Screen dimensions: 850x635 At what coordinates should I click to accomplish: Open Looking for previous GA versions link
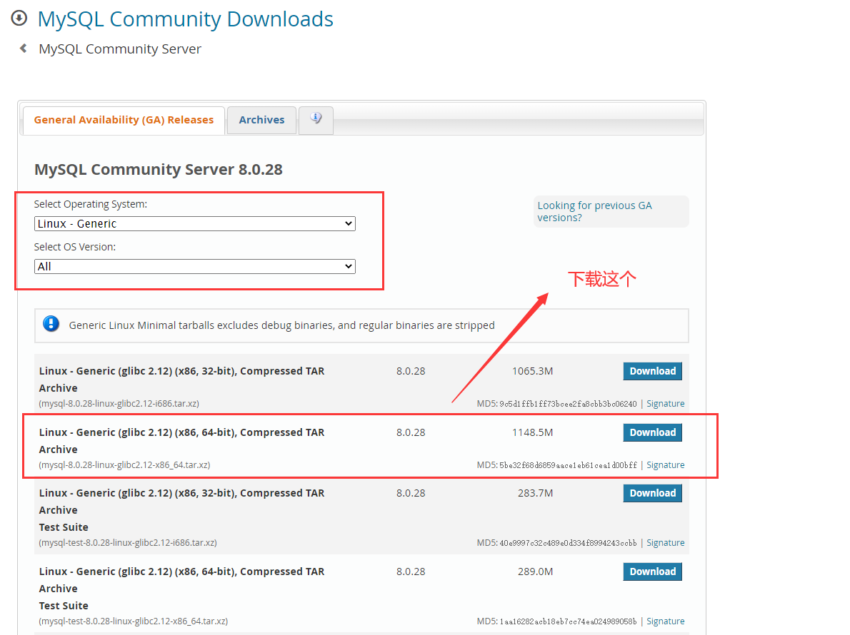point(595,211)
